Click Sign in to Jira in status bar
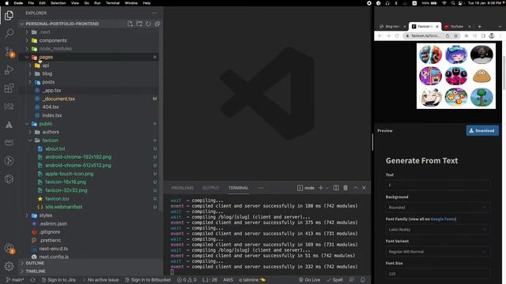Image resolution: width=506 pixels, height=284 pixels. click(x=59, y=280)
